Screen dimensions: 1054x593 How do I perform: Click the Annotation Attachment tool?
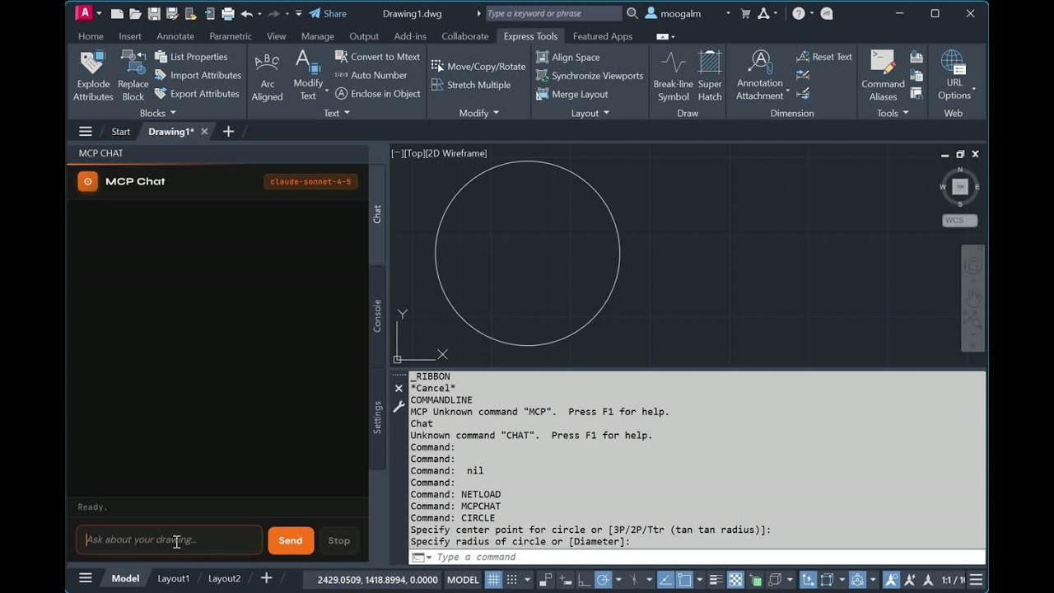click(760, 76)
